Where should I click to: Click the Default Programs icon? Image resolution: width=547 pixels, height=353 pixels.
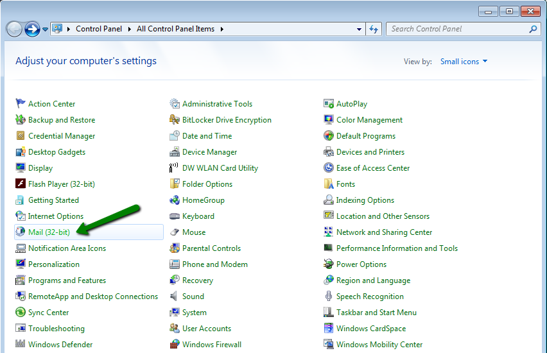(x=329, y=135)
